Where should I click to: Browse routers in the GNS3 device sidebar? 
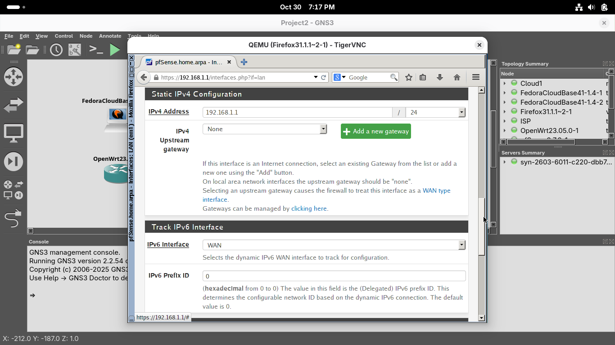click(13, 76)
